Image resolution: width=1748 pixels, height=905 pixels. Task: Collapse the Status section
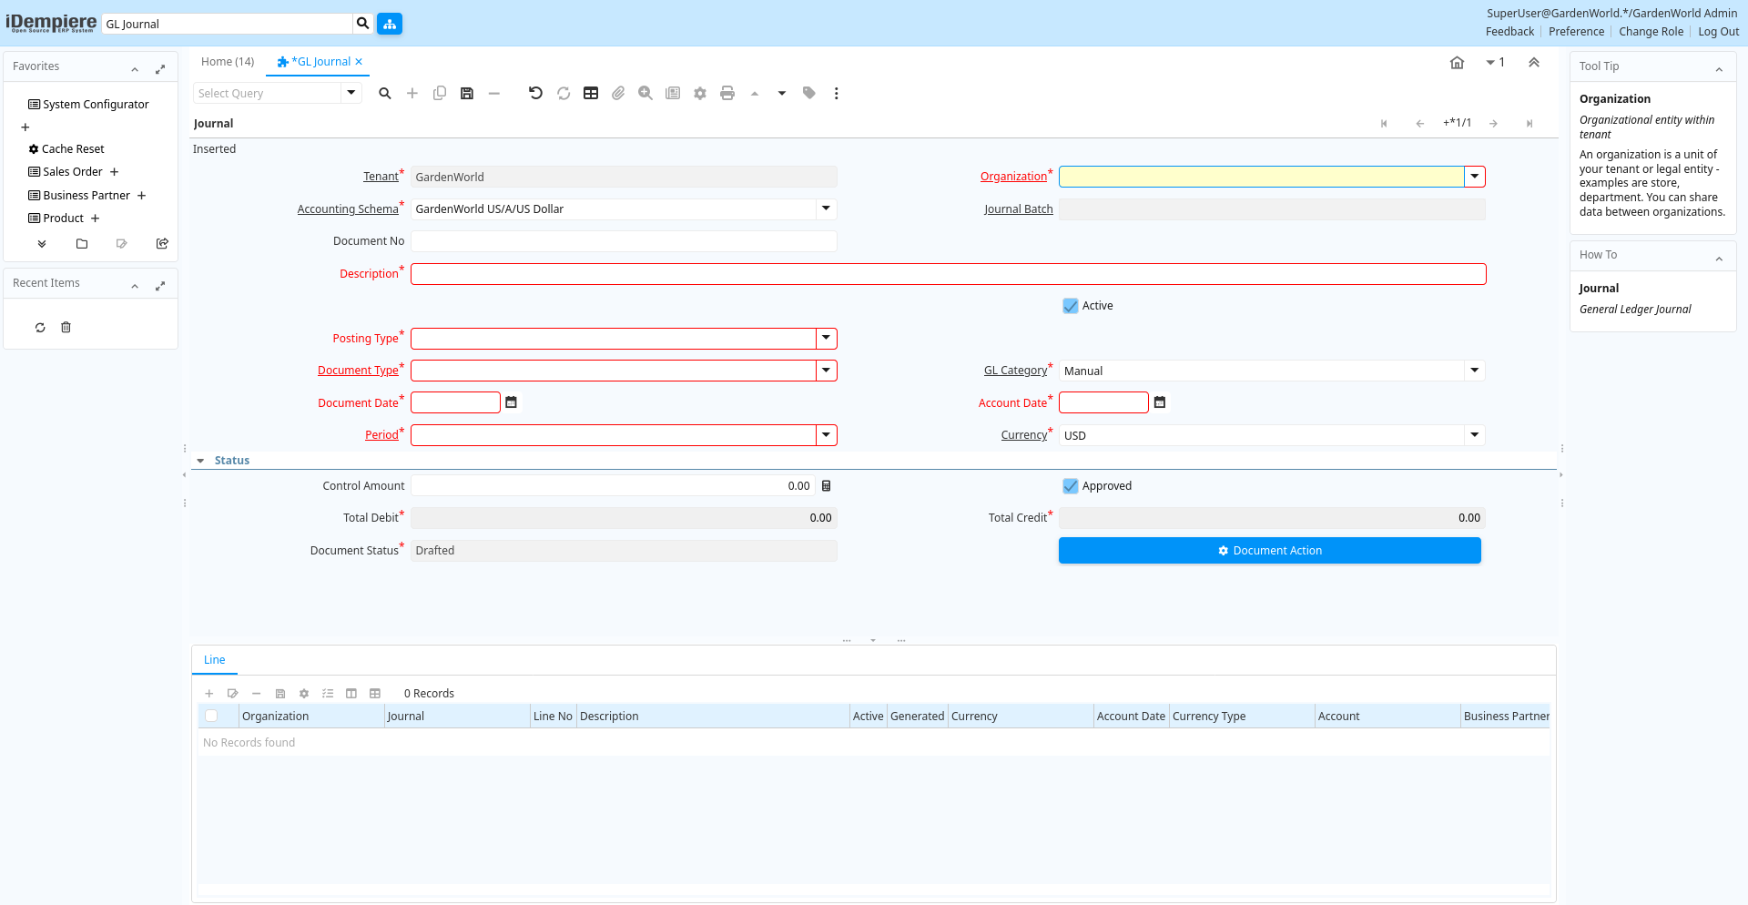[x=201, y=461]
